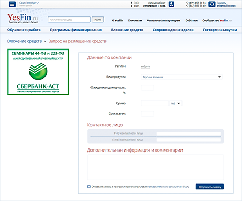The image size is (242, 201).
Task: Click the region 'выбрать' link
Action: tap(145, 66)
